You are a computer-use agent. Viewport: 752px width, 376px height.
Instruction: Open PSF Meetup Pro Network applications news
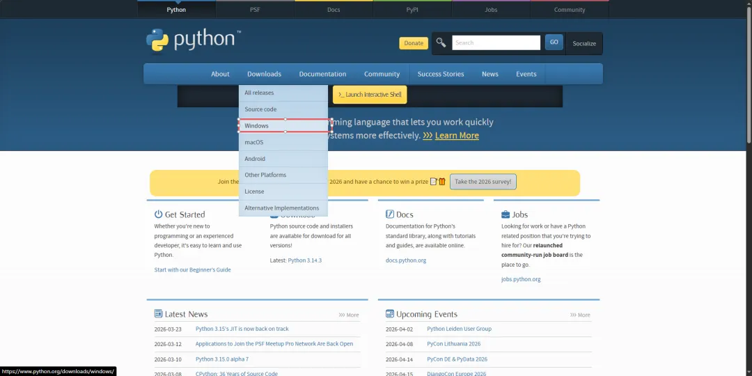tap(274, 344)
